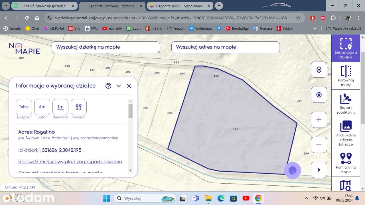This screenshot has height=205, width=365.
Task: Close the parcel information panel
Action: click(x=129, y=86)
